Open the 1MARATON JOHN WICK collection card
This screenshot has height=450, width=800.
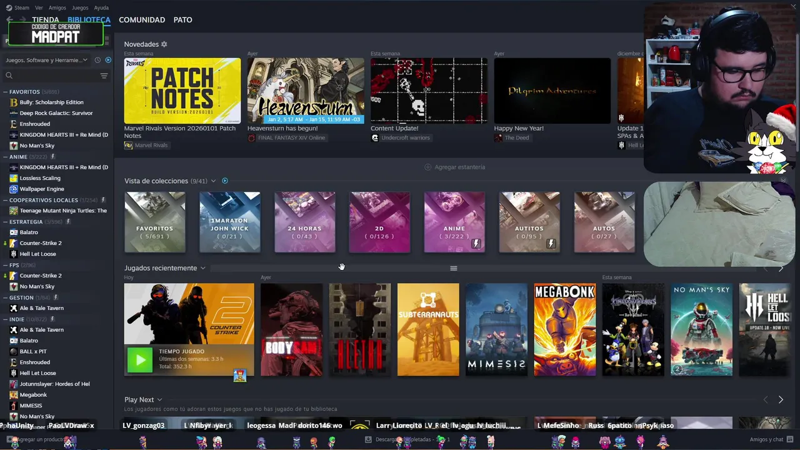(230, 222)
